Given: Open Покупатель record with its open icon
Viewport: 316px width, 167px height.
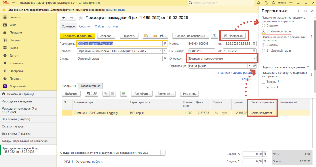Looking at the screenshot, I should pos(165,44).
